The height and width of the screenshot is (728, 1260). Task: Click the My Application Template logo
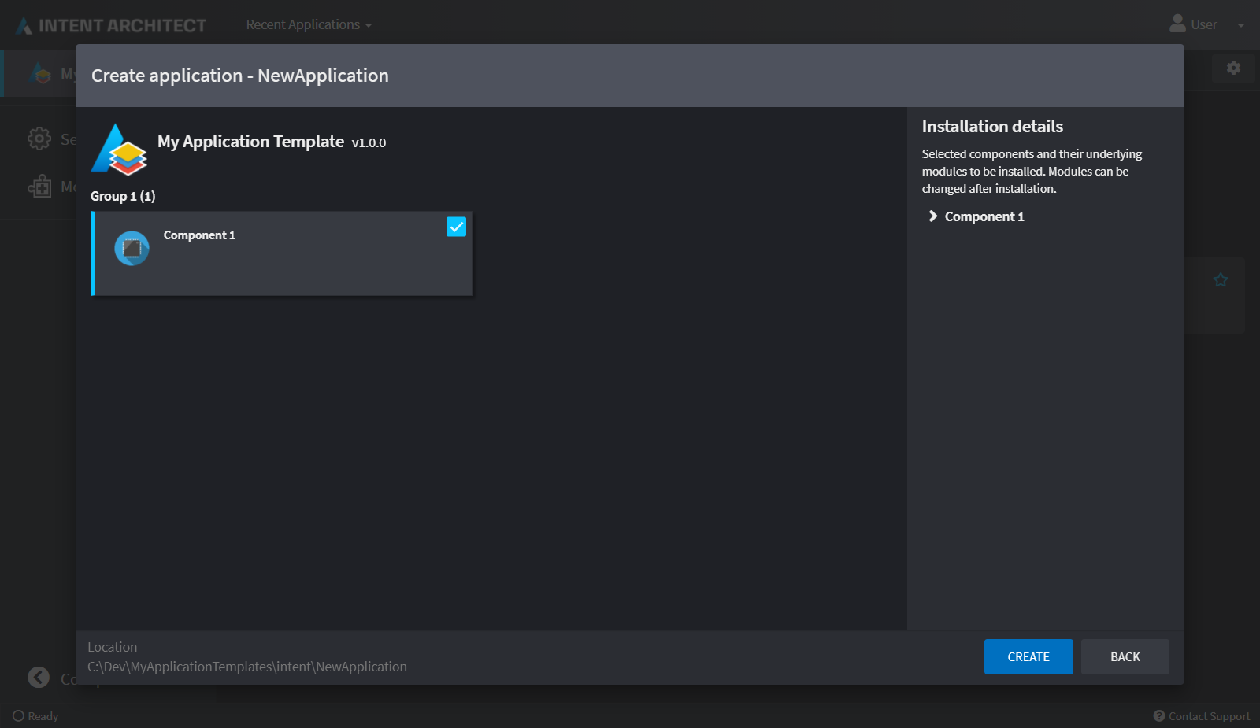tap(120, 149)
